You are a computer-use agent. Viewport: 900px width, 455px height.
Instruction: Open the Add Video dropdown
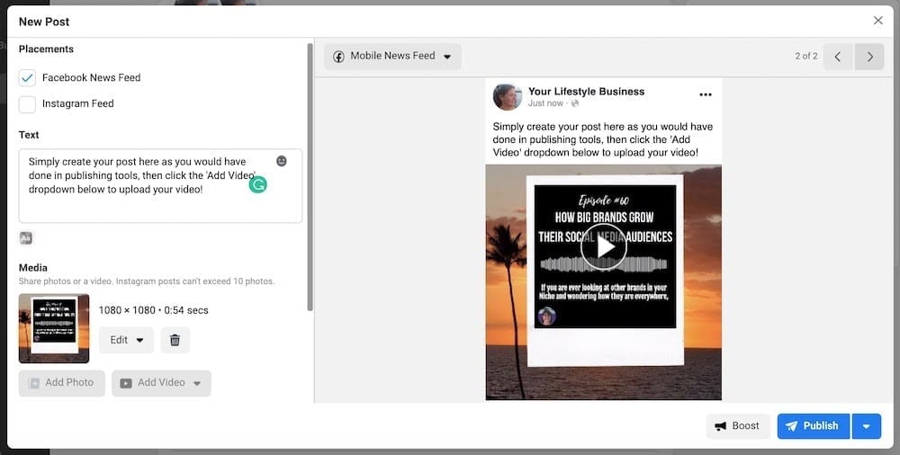[161, 383]
